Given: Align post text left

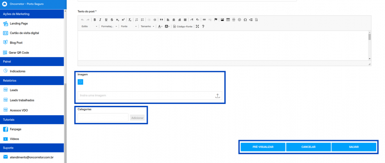Looking at the screenshot, I should point(168,20).
